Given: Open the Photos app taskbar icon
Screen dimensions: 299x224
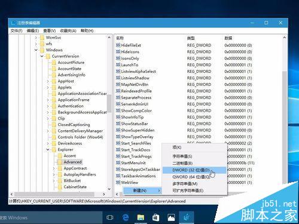Looking at the screenshot, I should [171, 217].
